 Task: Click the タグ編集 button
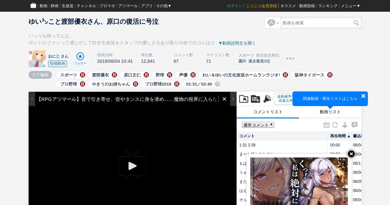40,75
